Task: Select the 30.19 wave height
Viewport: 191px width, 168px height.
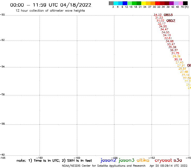Action: 178,59
